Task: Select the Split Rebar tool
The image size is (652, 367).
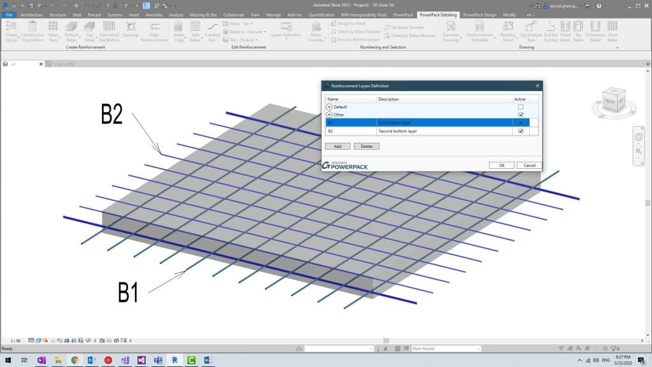Action: pyautogui.click(x=195, y=32)
